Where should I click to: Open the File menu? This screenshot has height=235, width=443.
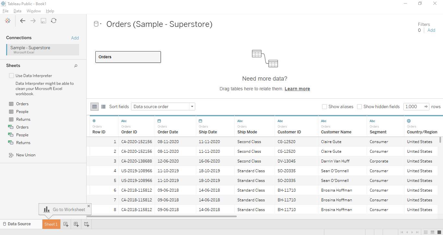pos(6,11)
